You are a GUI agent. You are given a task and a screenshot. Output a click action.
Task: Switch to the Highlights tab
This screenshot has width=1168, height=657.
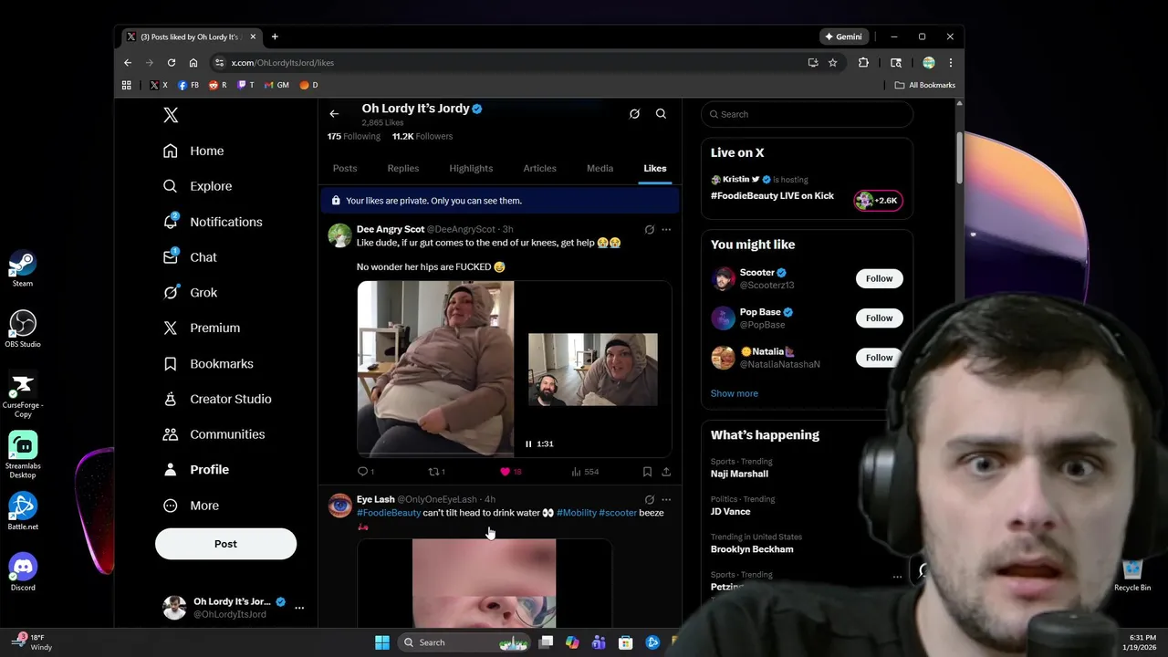pyautogui.click(x=471, y=168)
